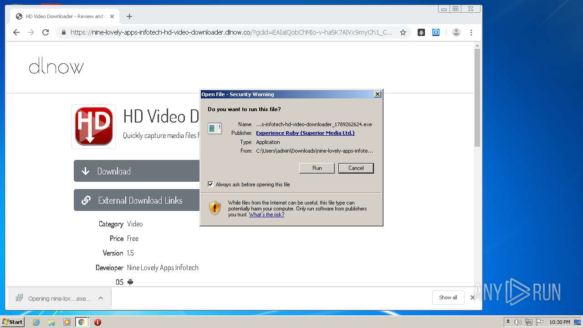Open the Action Center flag icon
The height and width of the screenshot is (328, 583).
[x=540, y=322]
